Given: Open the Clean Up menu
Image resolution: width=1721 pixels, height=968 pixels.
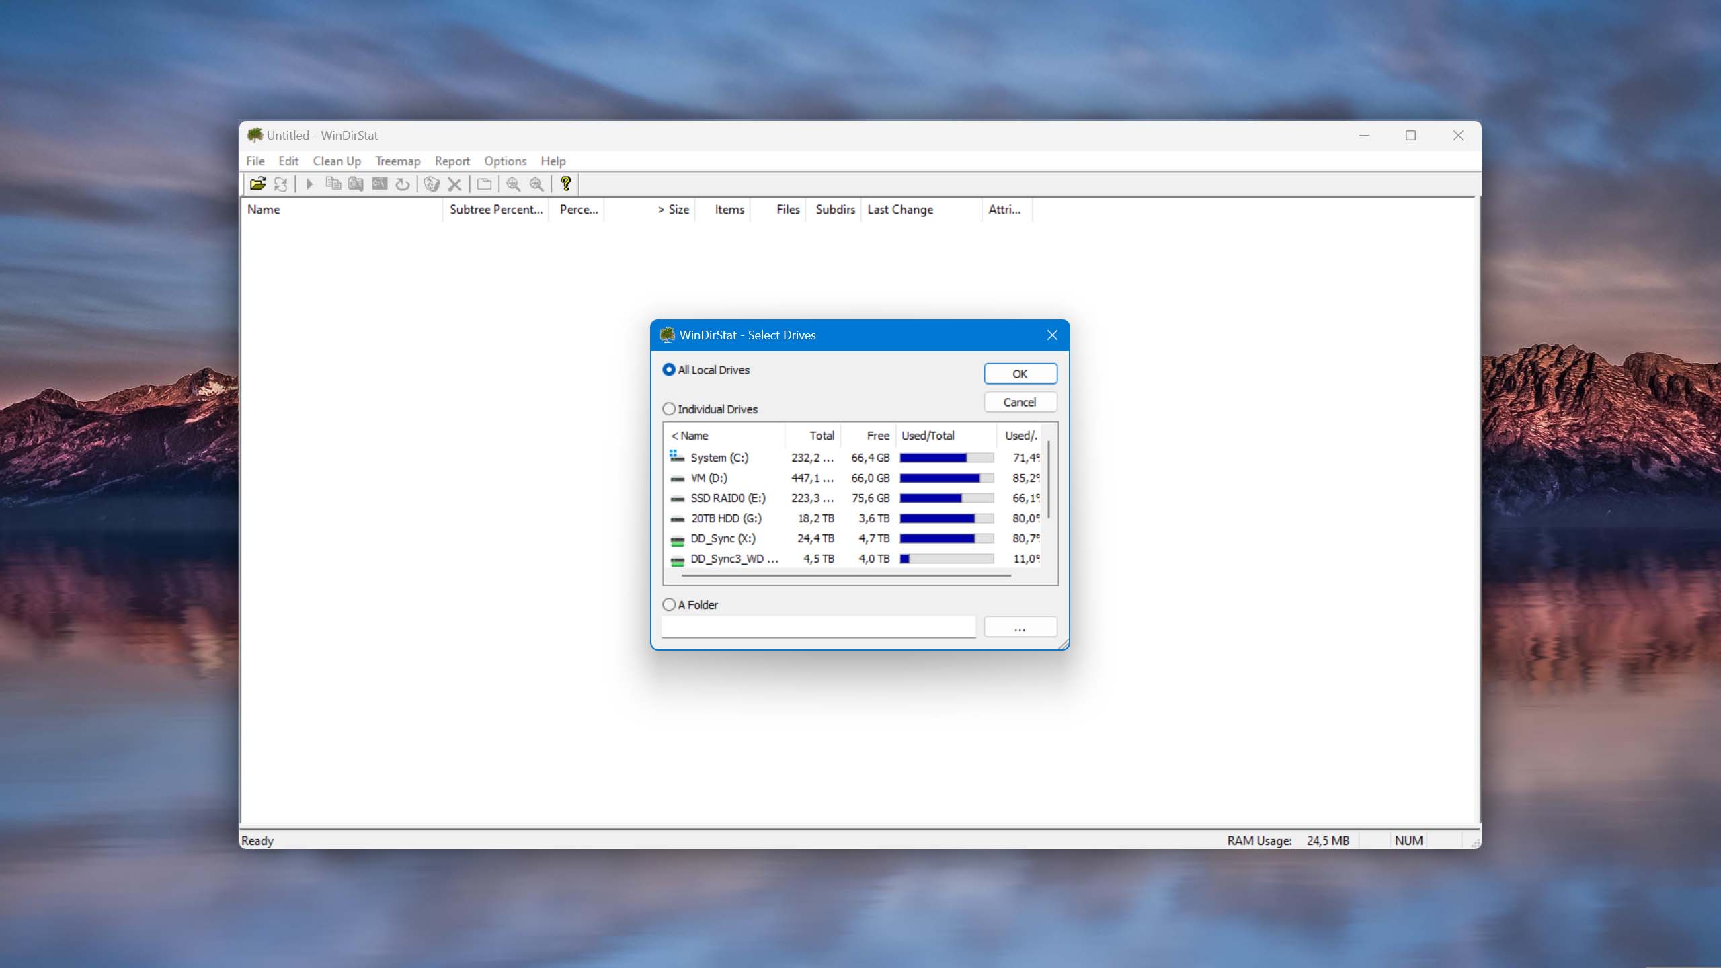Looking at the screenshot, I should [x=337, y=161].
